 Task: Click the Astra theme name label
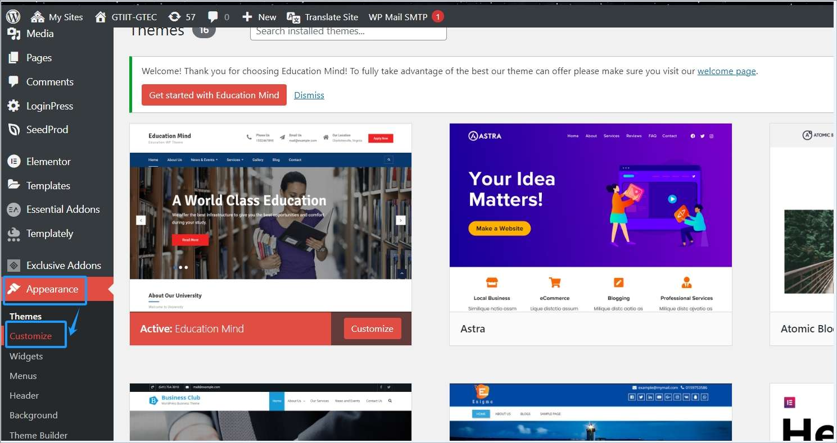coord(473,329)
